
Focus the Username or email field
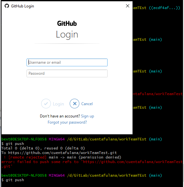[67, 62]
